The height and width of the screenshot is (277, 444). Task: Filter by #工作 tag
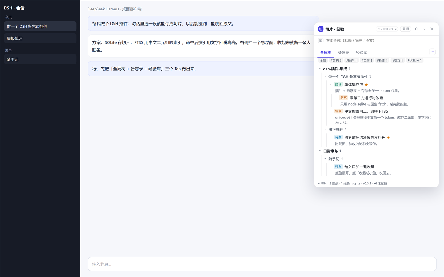pos(367,60)
